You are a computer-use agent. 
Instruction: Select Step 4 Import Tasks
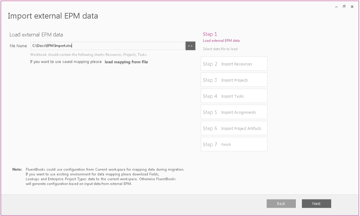tap(234, 96)
